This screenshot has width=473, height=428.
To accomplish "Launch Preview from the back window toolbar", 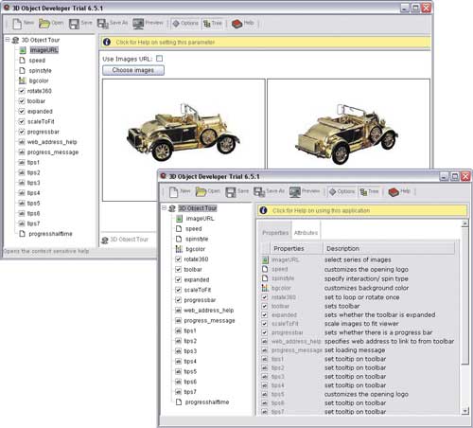I will pyautogui.click(x=138, y=24).
